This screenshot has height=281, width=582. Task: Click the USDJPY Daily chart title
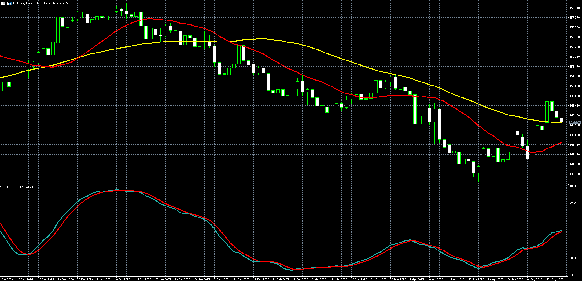point(42,3)
